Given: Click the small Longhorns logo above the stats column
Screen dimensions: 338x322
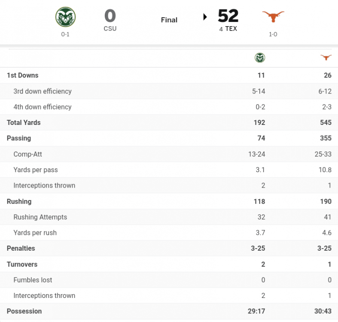Looking at the screenshot, I should tap(326, 58).
